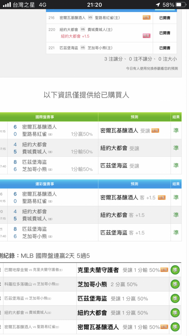Viewport: 189px width, 336px height.
Task: Click the orange 主推 badge in match 216
Action: click(x=146, y=17)
